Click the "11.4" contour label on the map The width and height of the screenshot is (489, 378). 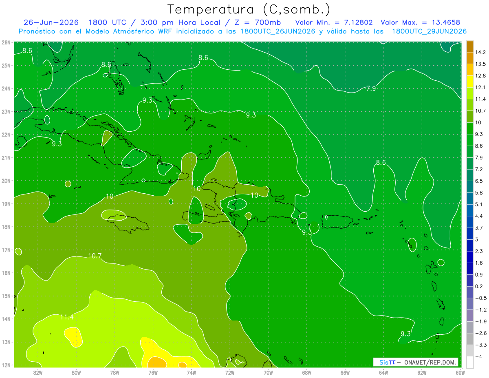click(67, 317)
